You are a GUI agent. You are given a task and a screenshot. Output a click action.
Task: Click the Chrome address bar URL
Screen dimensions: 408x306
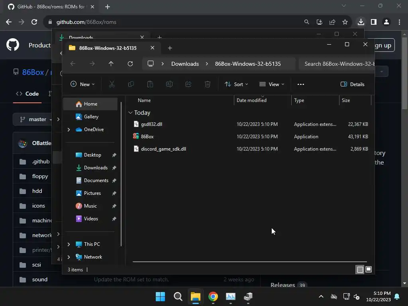(86, 22)
